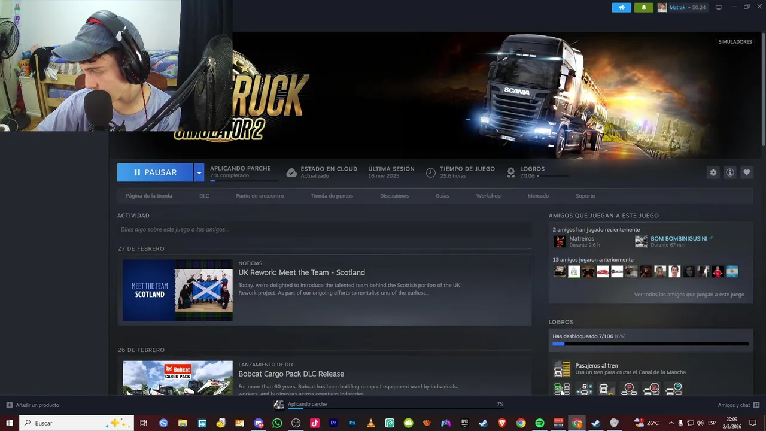Image resolution: width=766 pixels, height=431 pixels.
Task: Open VLC cone icon in the taskbar
Action: point(371,423)
